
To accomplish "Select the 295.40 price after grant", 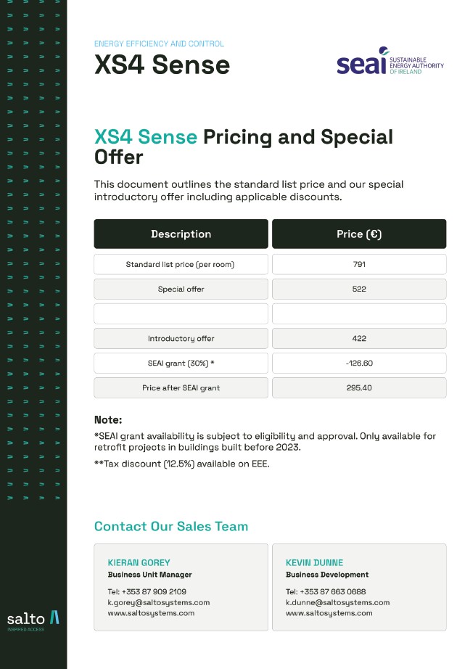I will click(x=359, y=387).
